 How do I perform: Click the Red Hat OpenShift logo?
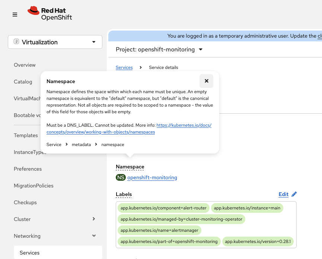(x=50, y=13)
